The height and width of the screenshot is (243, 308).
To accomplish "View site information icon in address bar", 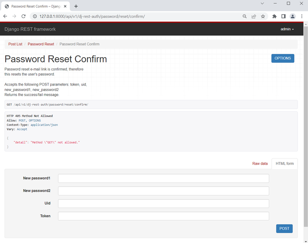I will tap(35, 17).
